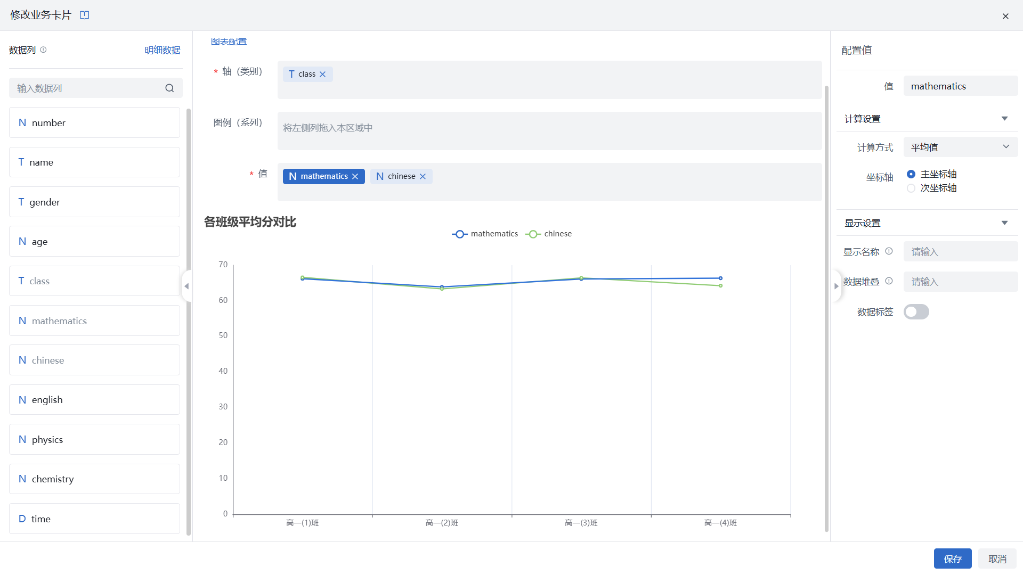Select the time data column

click(94, 519)
